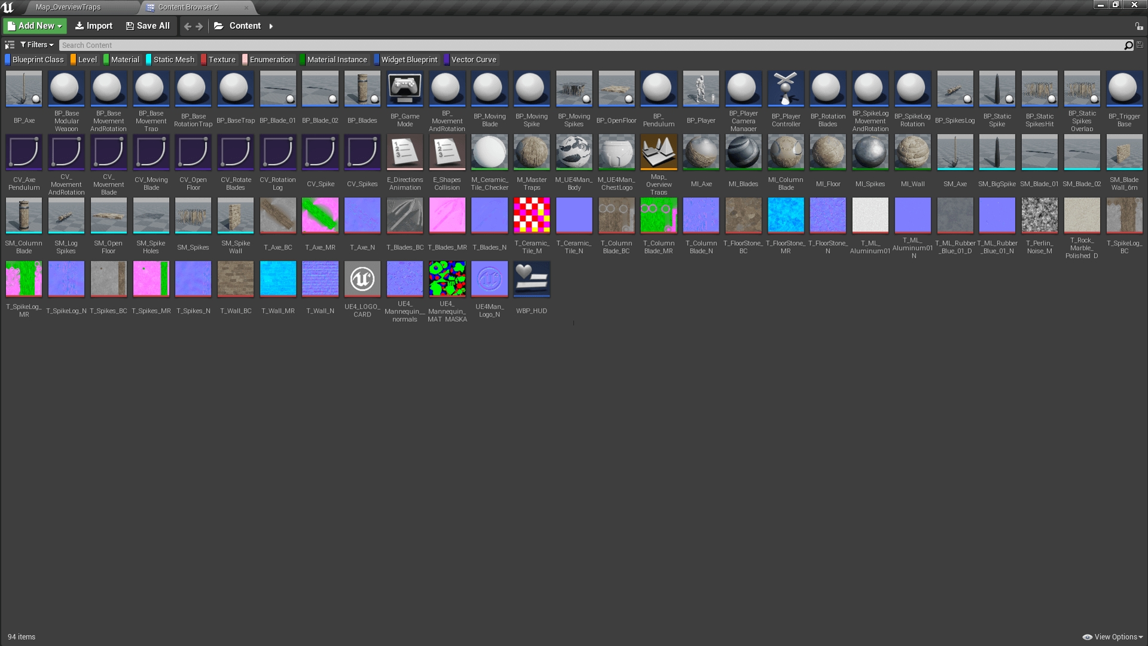
Task: Click the navigate back arrow icon
Action: [188, 26]
